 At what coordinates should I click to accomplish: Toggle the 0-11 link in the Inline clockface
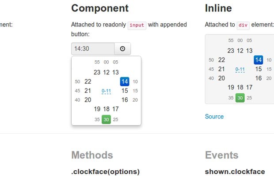coord(240,70)
